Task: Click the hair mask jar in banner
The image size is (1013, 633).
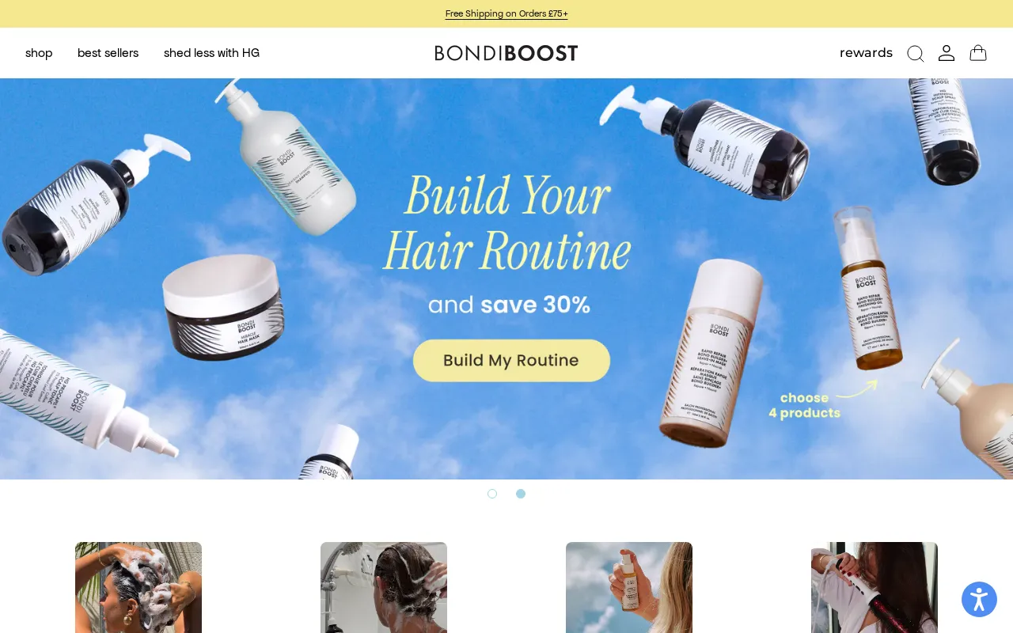Action: [223, 307]
